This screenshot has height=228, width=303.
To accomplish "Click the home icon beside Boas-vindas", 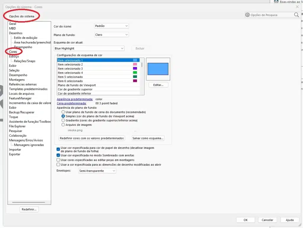I will 276,2.
